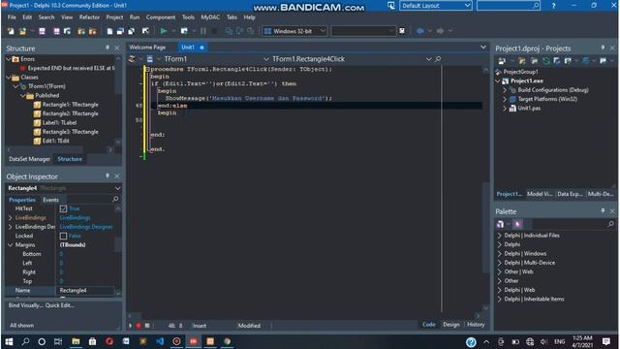Open the Model View tab in Projects

coord(540,194)
